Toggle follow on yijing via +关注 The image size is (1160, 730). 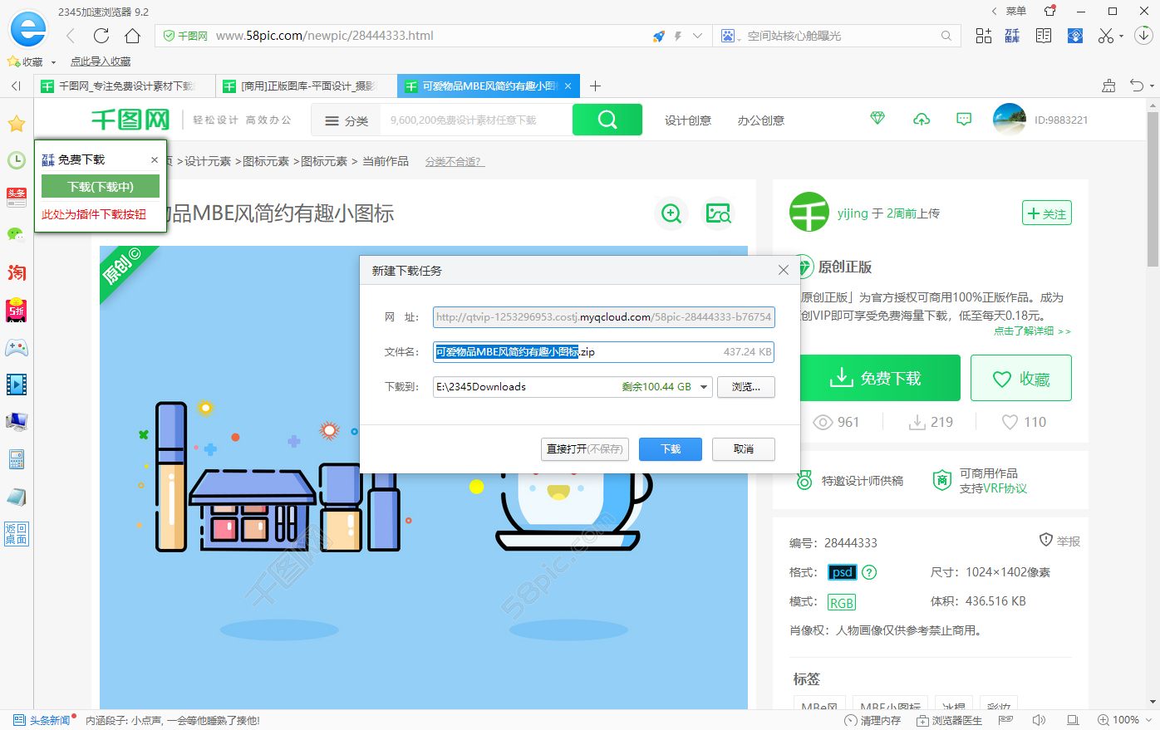coord(1046,212)
